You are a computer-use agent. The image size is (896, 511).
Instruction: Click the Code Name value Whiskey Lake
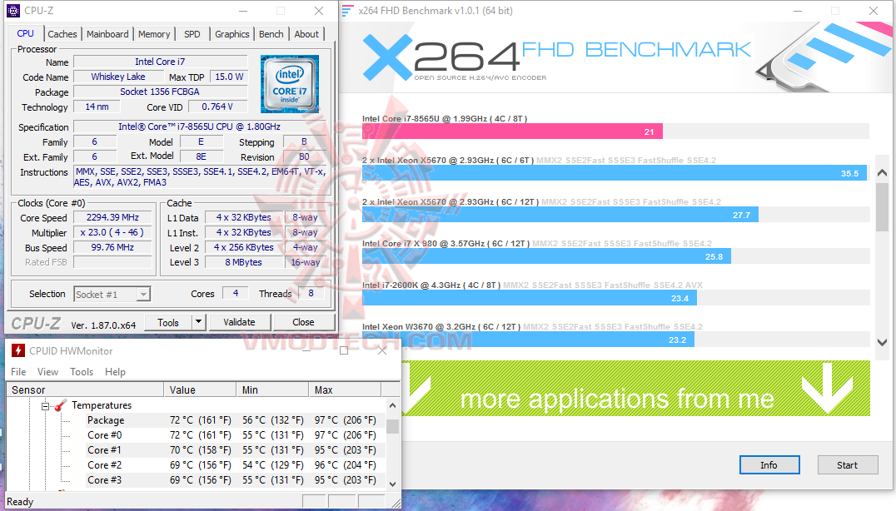click(x=118, y=77)
